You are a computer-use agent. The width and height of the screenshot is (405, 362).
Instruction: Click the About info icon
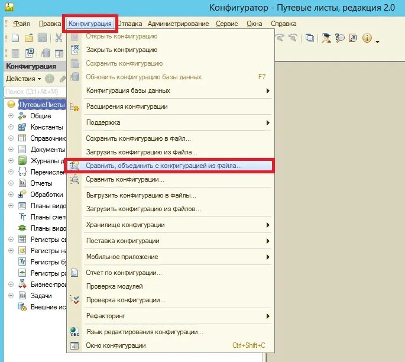(x=367, y=38)
